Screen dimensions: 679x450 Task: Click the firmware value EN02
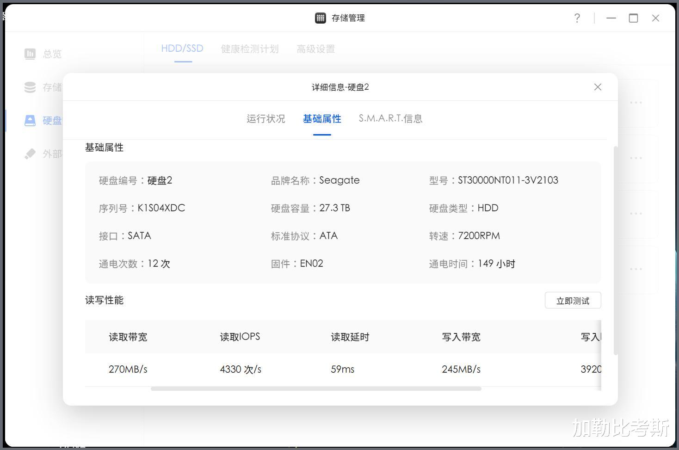[x=312, y=264]
